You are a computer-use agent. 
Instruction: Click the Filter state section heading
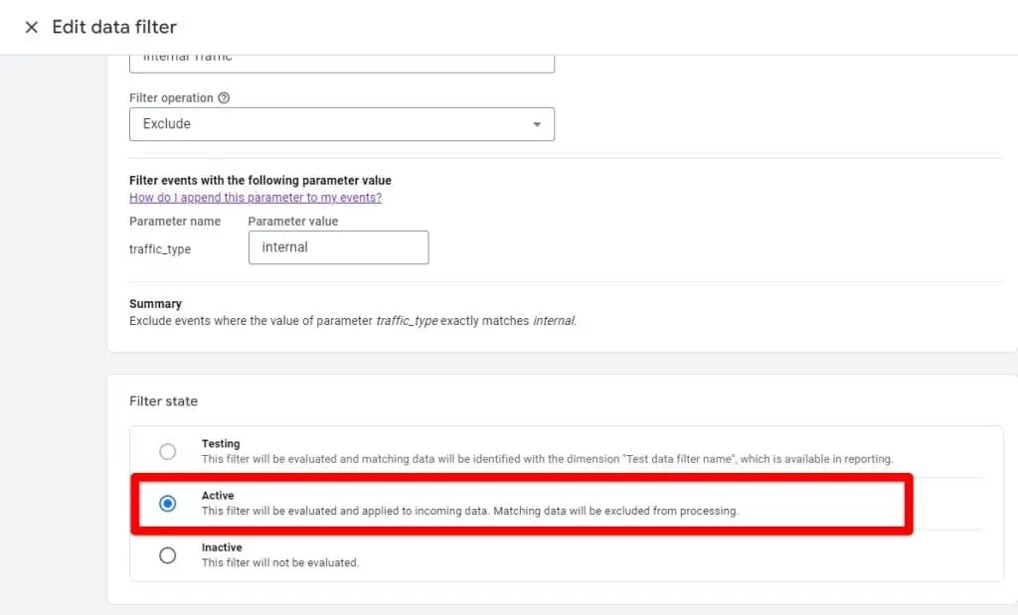click(x=163, y=401)
